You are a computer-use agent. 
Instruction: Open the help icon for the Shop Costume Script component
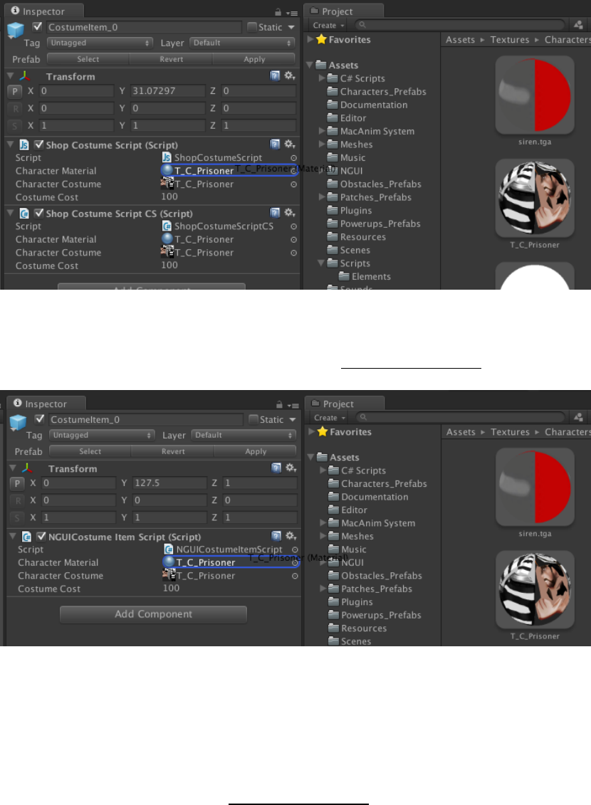point(275,144)
